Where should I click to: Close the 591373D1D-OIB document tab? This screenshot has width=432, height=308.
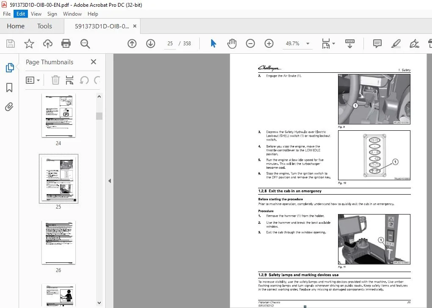coord(135,26)
